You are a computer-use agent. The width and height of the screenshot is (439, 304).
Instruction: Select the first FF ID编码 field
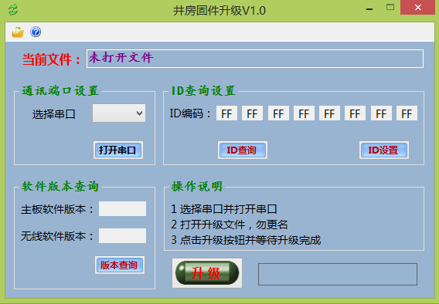pyautogui.click(x=226, y=113)
